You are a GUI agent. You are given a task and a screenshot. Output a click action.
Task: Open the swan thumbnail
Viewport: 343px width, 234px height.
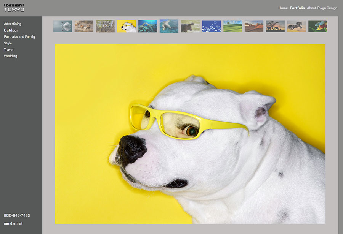[63, 26]
